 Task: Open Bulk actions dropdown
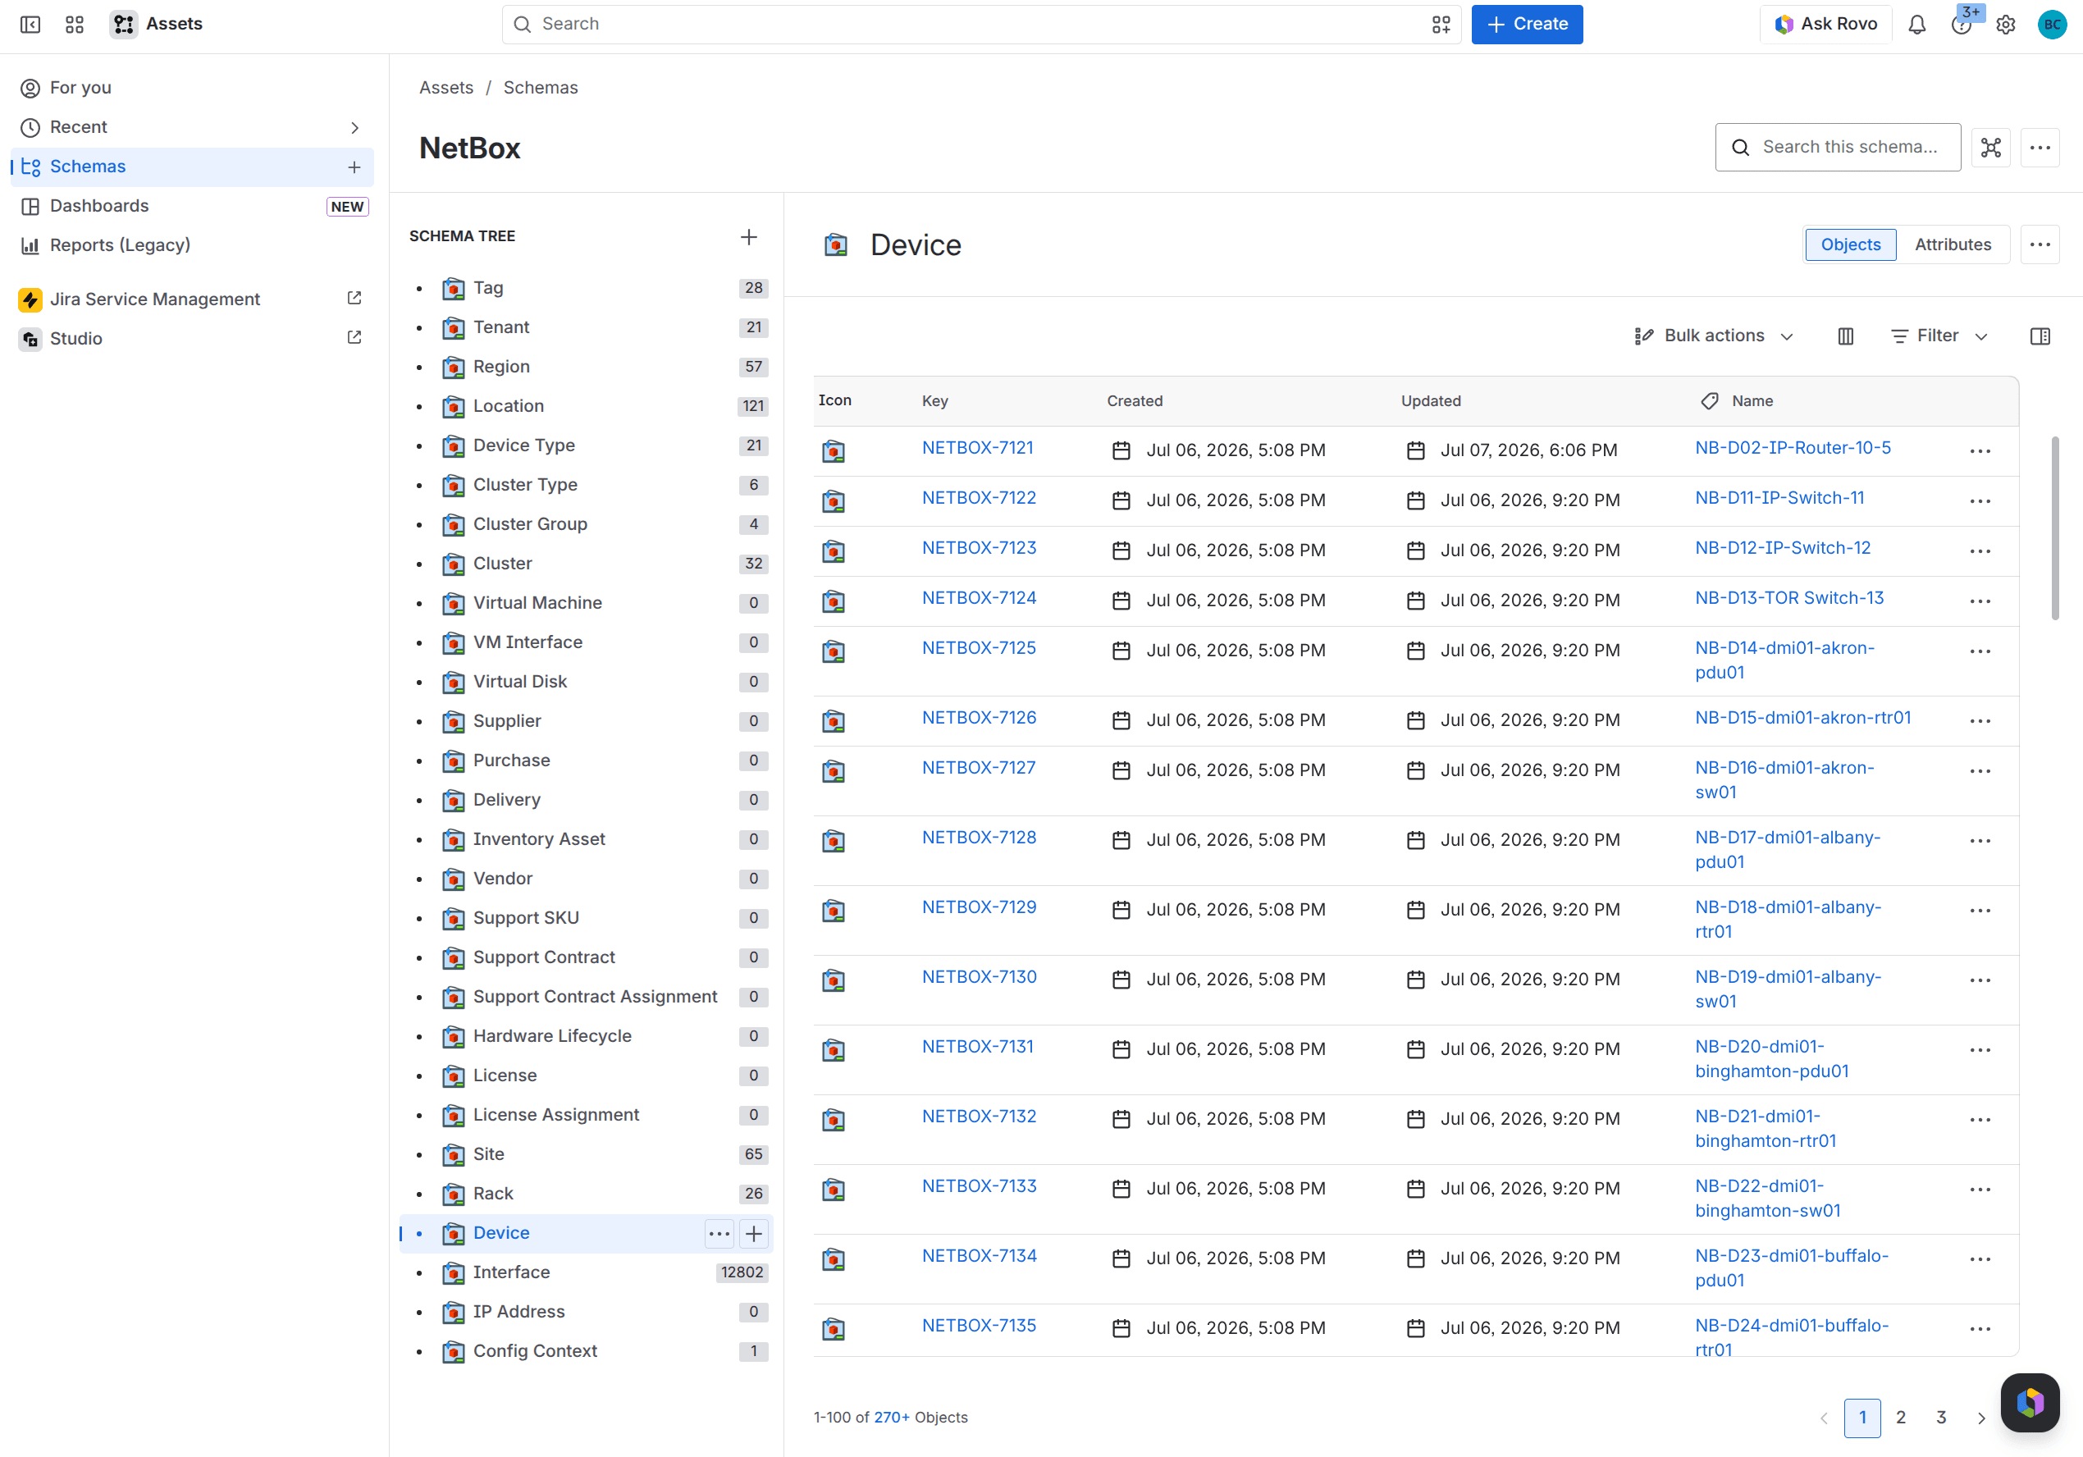pos(1714,336)
